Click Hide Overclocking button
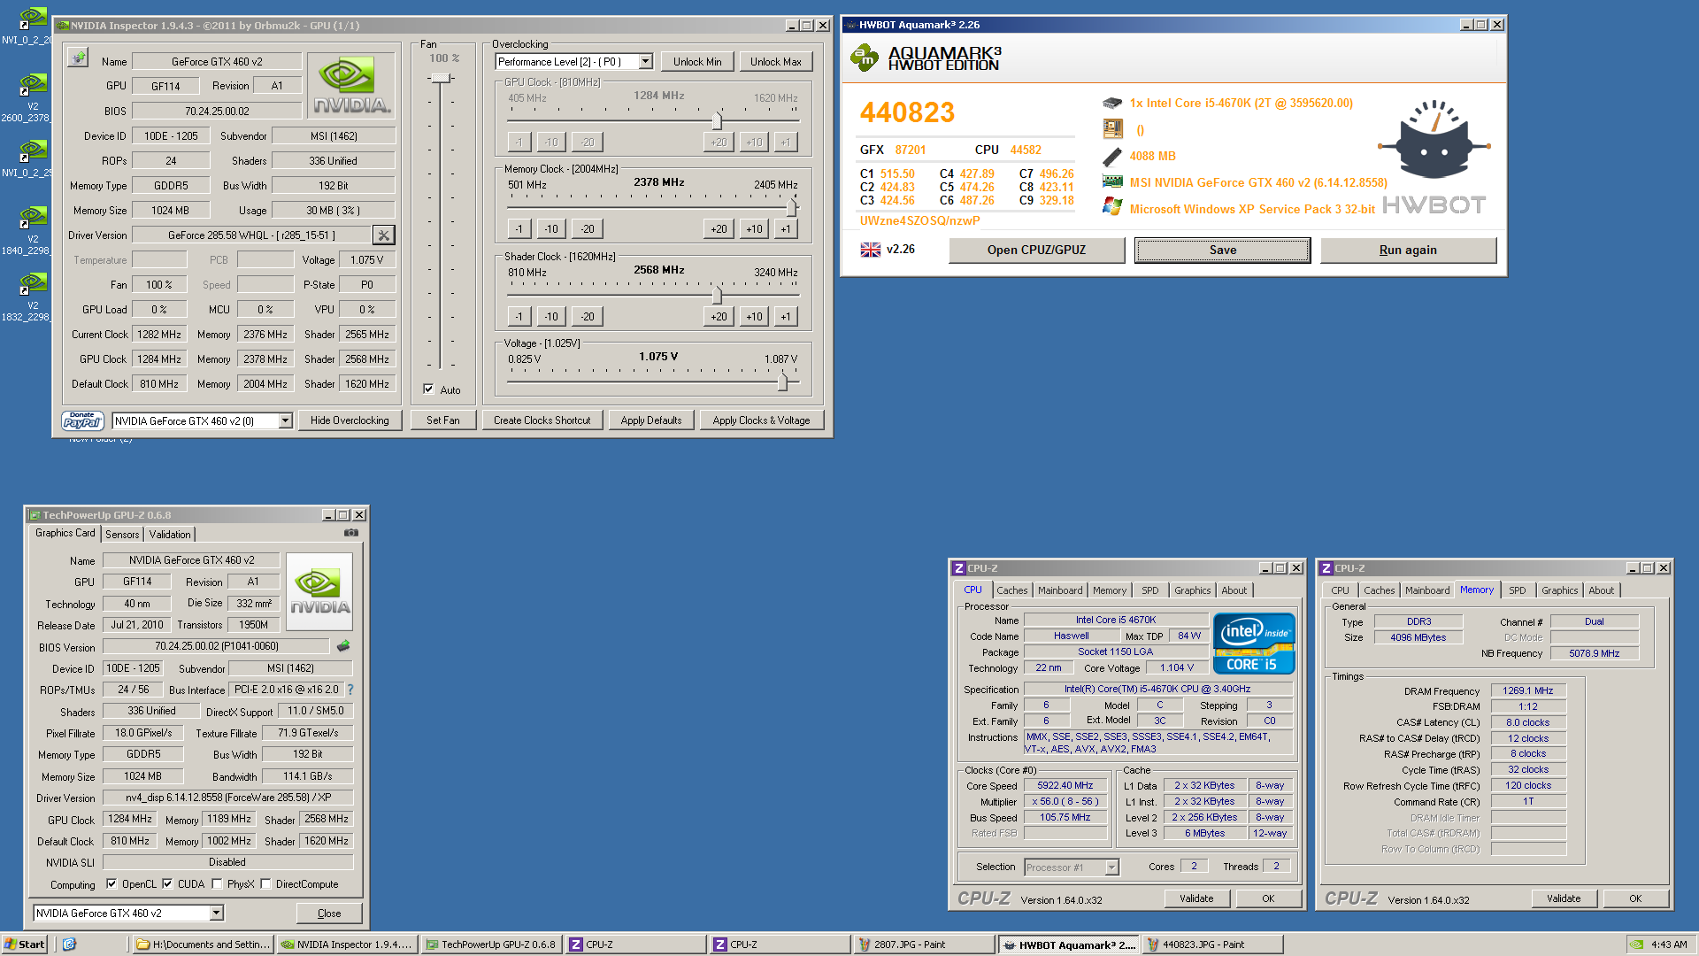The height and width of the screenshot is (956, 1699). point(350,420)
